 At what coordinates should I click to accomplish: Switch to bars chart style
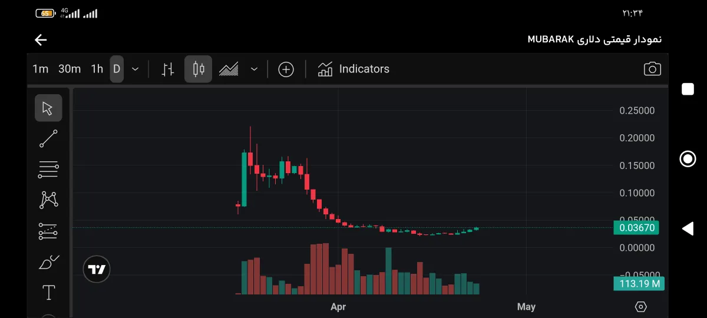tap(168, 69)
